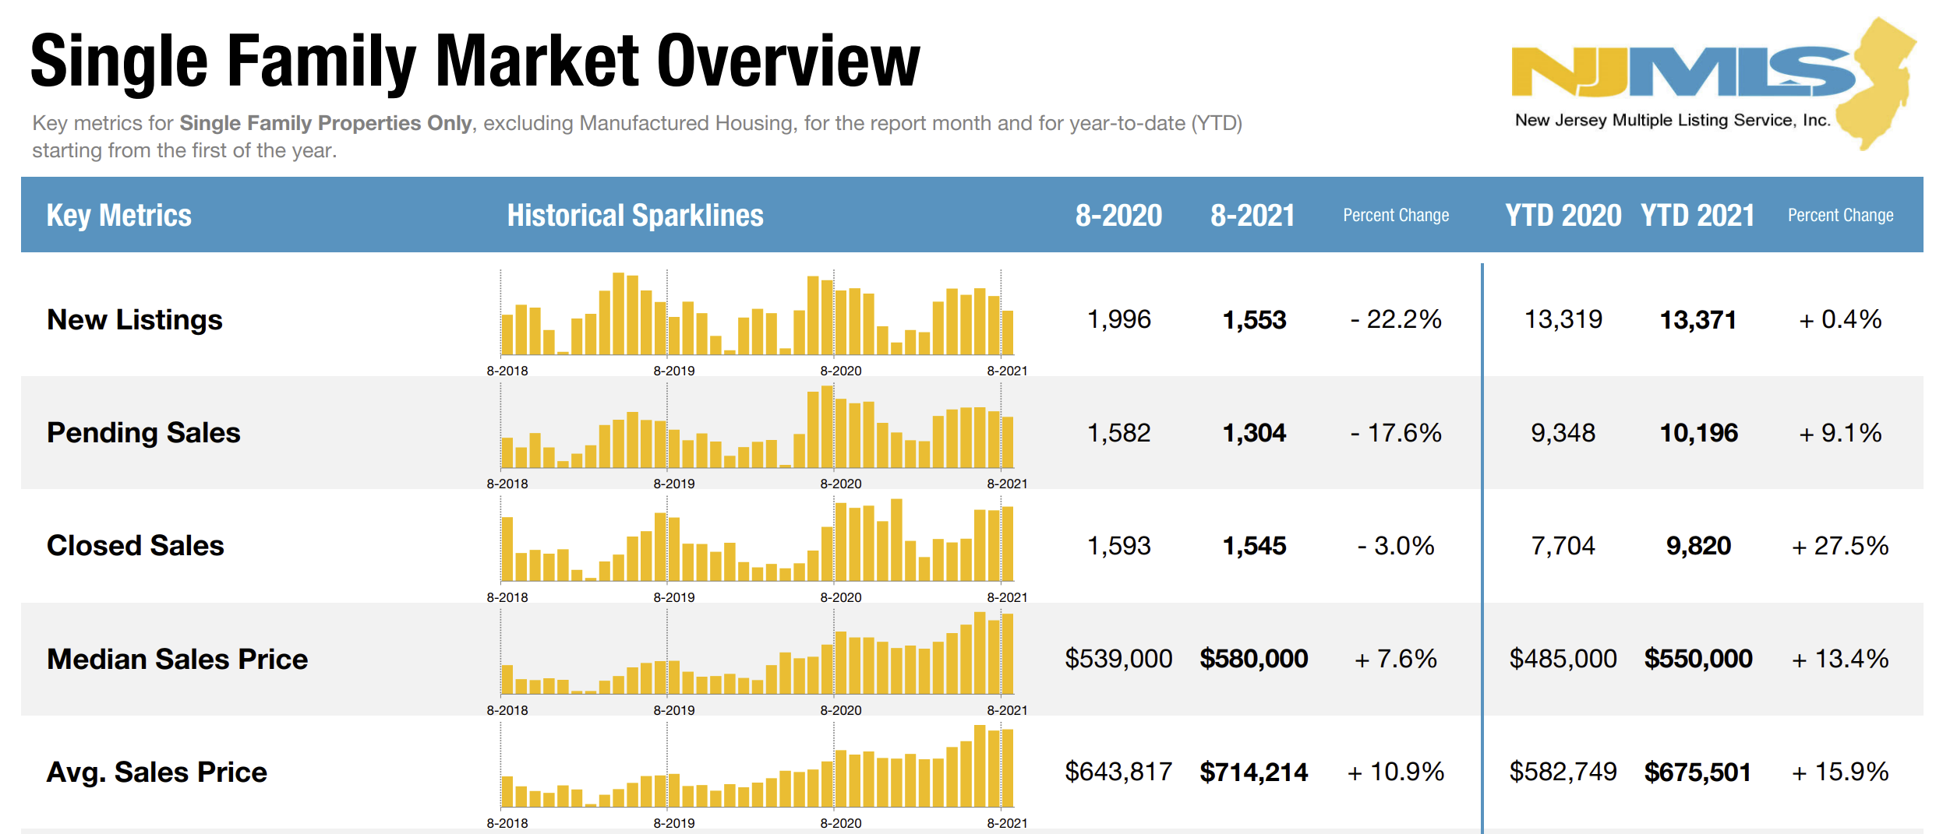1943x834 pixels.
Task: Click the 8-2019 label under Pending Sales chart
Action: click(674, 484)
